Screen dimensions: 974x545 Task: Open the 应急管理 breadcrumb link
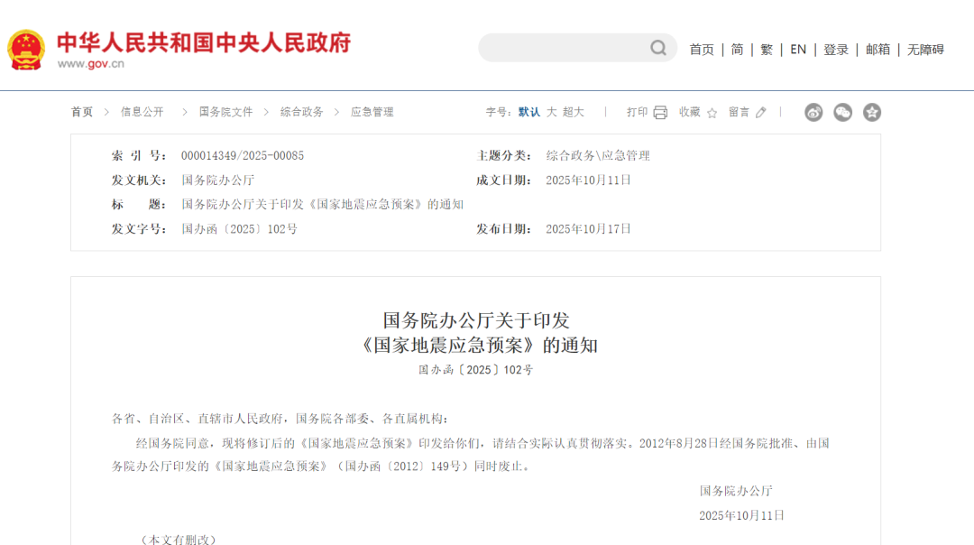pos(371,111)
